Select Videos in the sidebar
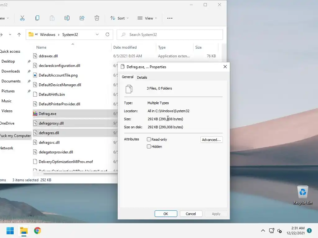This screenshot has width=318, height=238. coord(7,111)
